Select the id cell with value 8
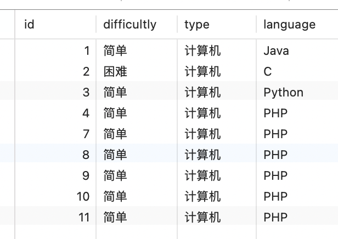Screen dimensions: 338x239 (x=55, y=155)
